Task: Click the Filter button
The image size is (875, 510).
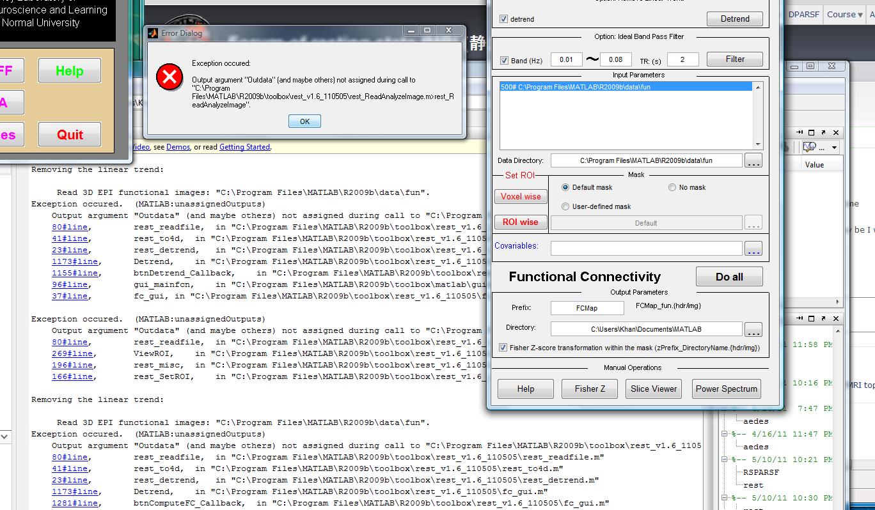Action: [735, 59]
